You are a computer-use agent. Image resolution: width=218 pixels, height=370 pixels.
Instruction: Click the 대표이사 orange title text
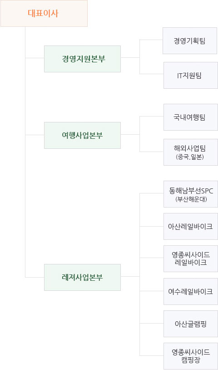43,13
